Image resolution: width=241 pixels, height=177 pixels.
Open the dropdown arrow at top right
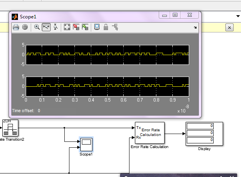[238, 16]
